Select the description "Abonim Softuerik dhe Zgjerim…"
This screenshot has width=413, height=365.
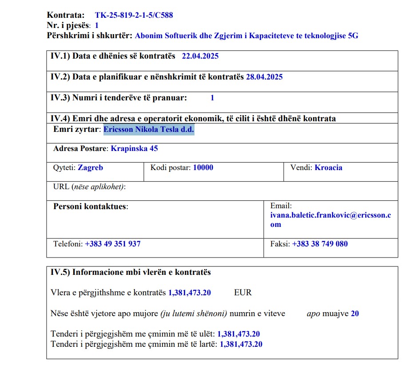click(246, 36)
